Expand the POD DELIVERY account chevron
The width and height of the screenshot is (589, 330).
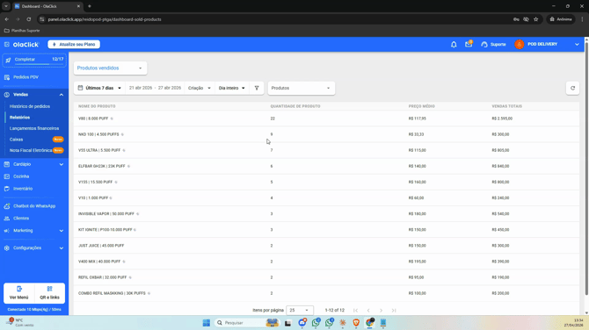click(577, 44)
